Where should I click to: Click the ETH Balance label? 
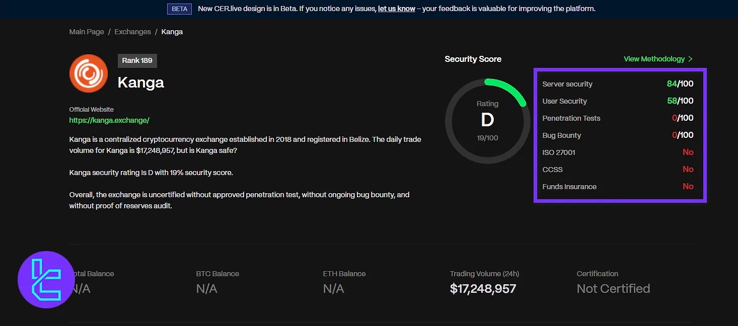coord(344,274)
